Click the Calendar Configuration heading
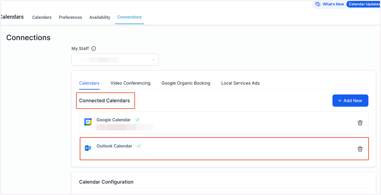Viewport: 381px width, 195px height. point(106,182)
